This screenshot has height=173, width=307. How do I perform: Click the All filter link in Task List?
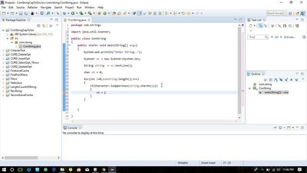click(x=276, y=37)
